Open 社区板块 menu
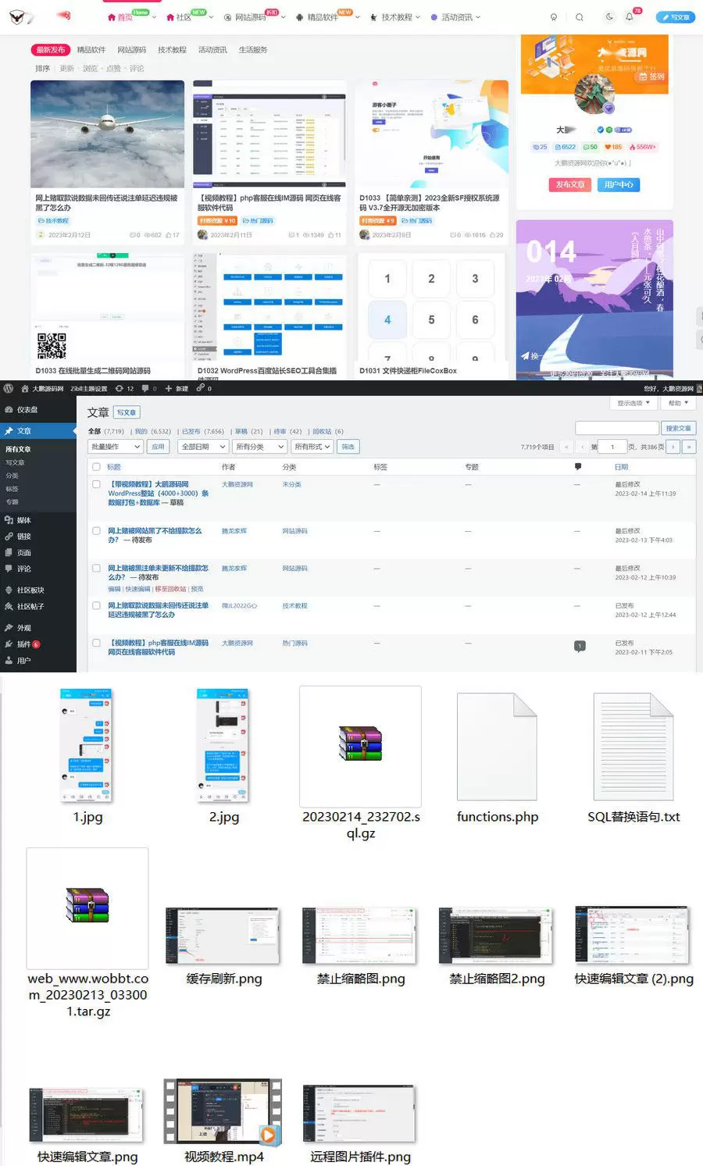This screenshot has height=1166, width=703. point(38,590)
